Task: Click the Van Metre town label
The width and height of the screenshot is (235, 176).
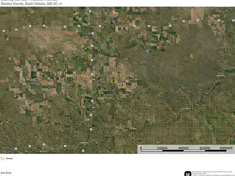Action: coord(185,108)
